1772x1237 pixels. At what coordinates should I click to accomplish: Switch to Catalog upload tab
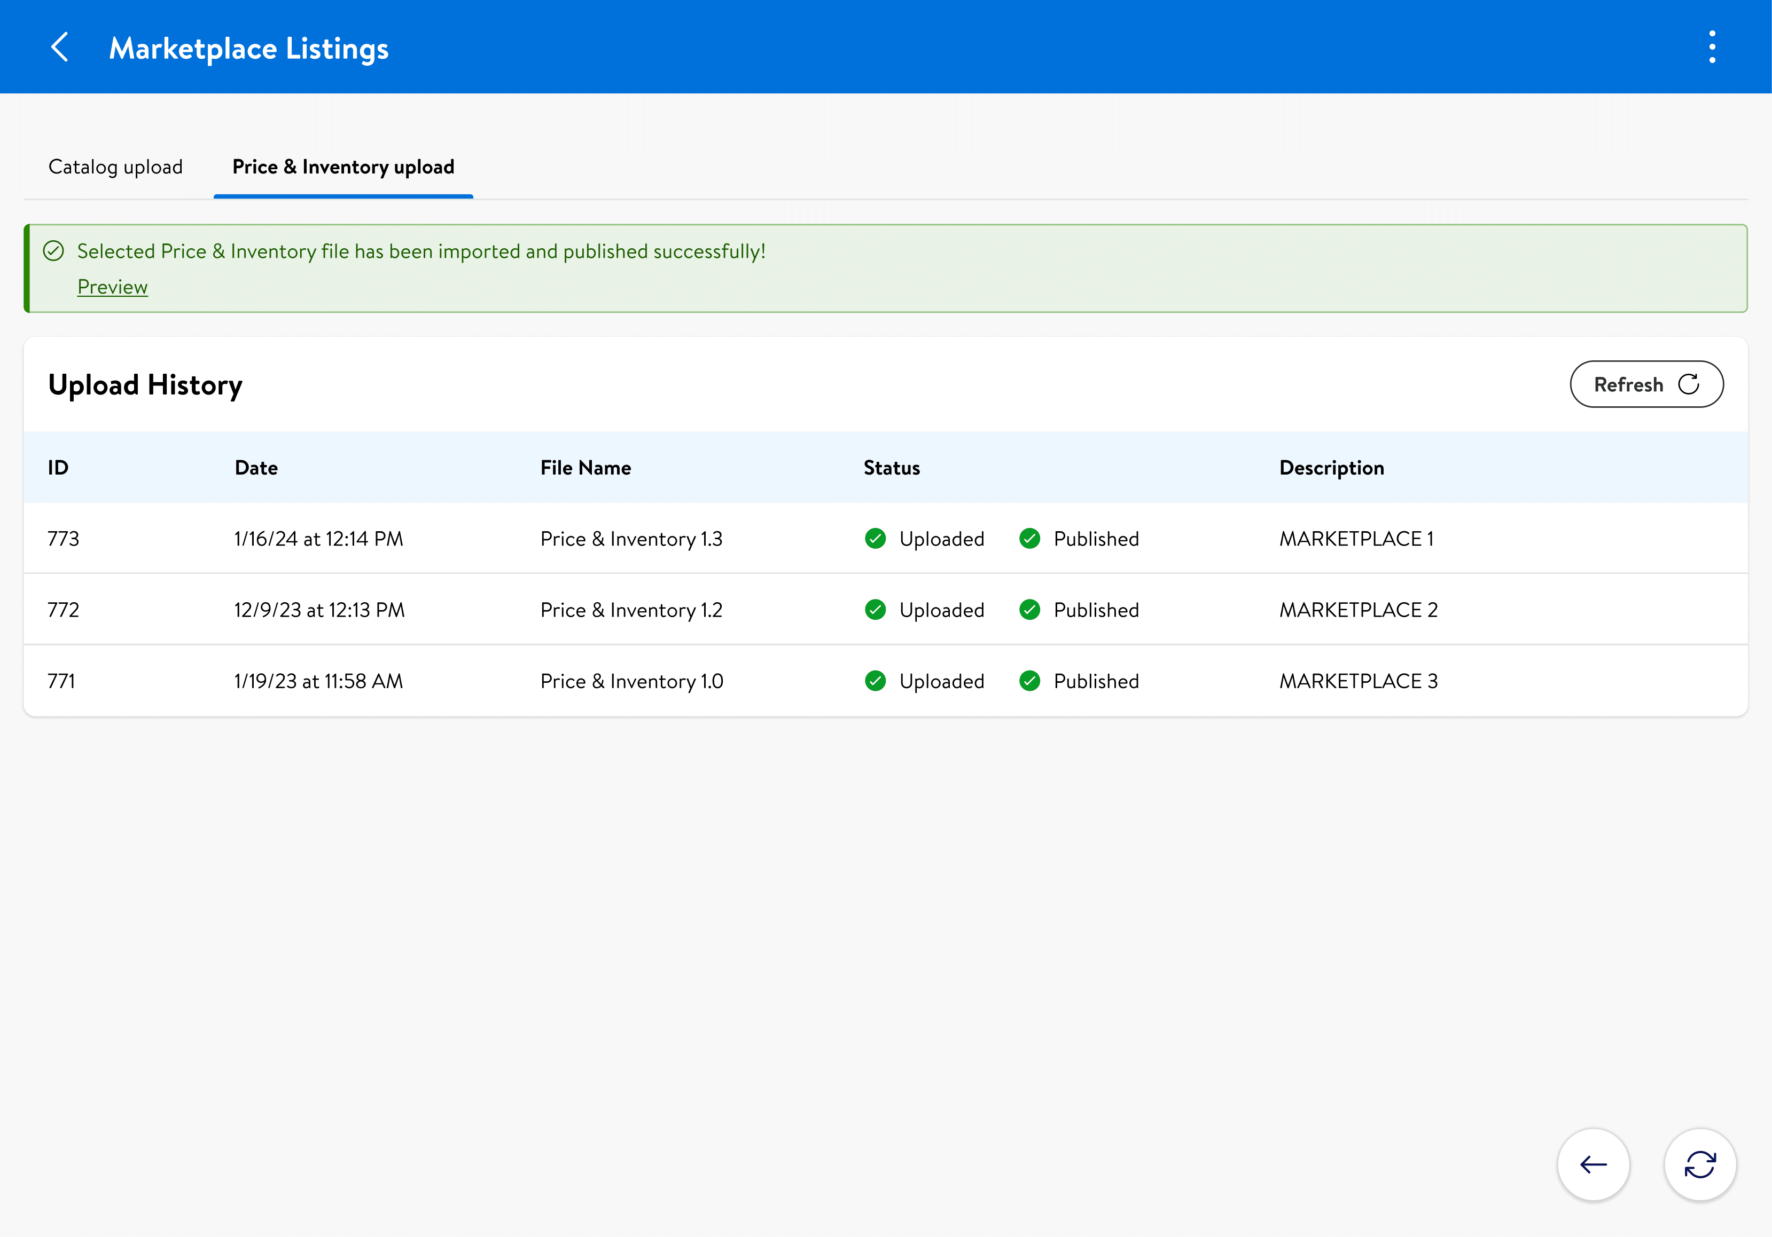point(116,167)
